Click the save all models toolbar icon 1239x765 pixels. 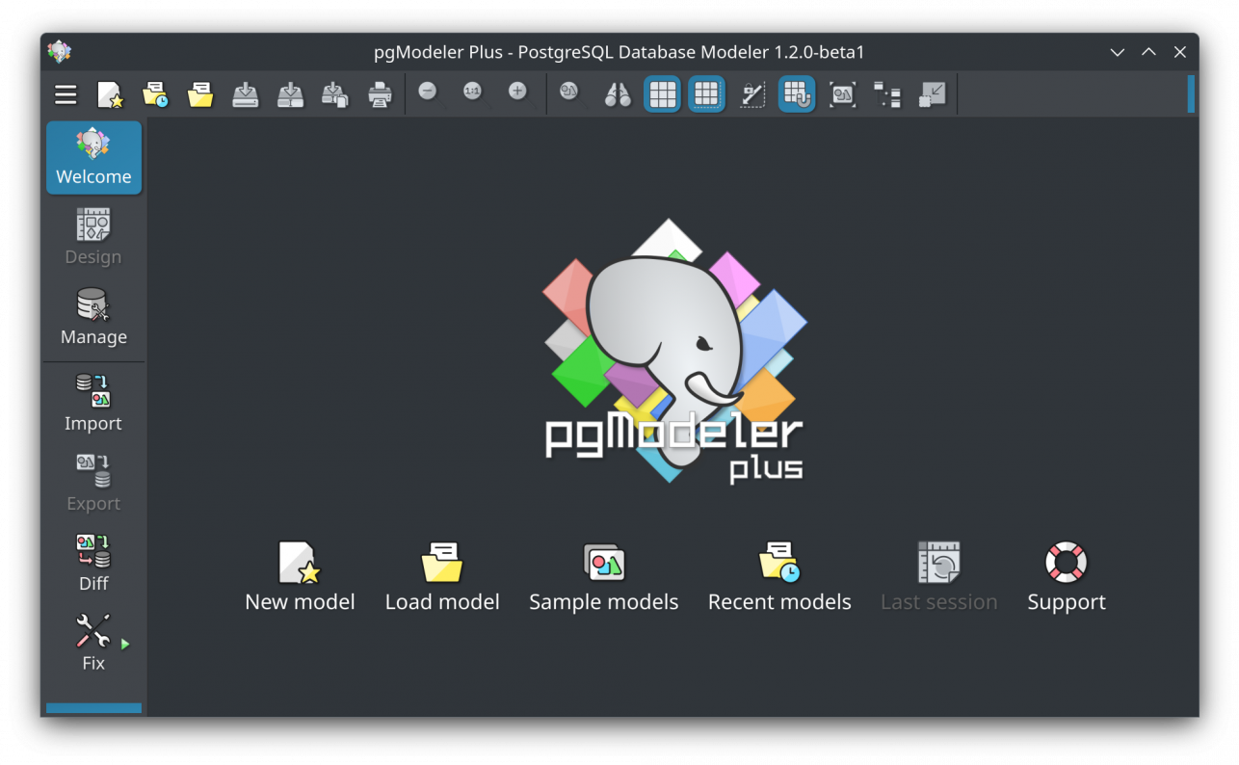[335, 93]
